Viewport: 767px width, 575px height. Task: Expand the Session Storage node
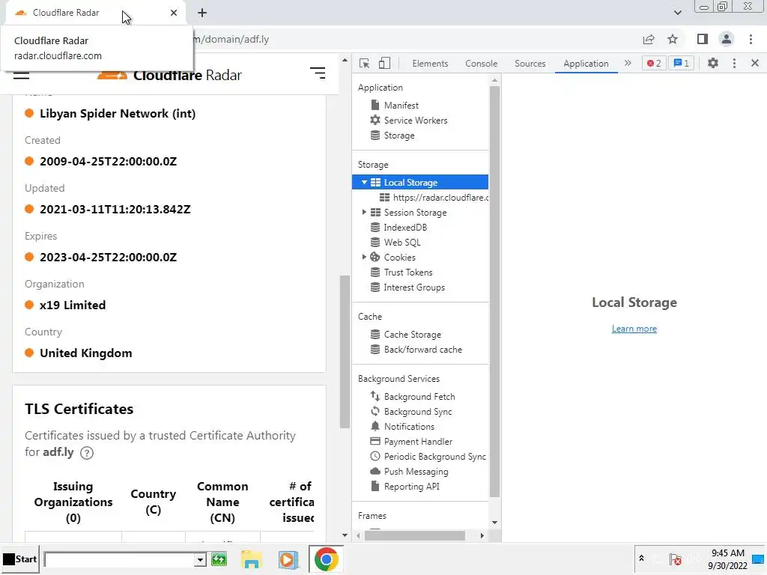364,212
